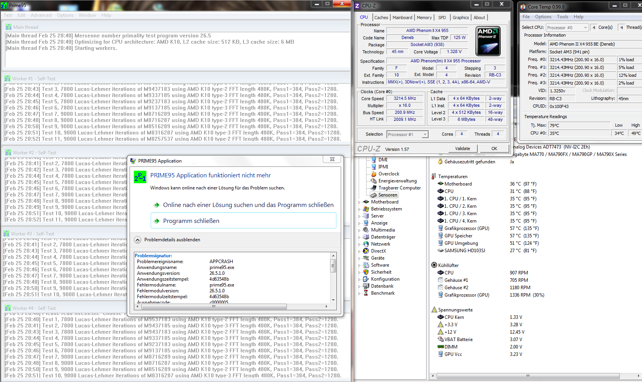Viewport: 642px width, 382px height.
Task: Select the Sensoren icon in the tree
Action: [x=373, y=195]
